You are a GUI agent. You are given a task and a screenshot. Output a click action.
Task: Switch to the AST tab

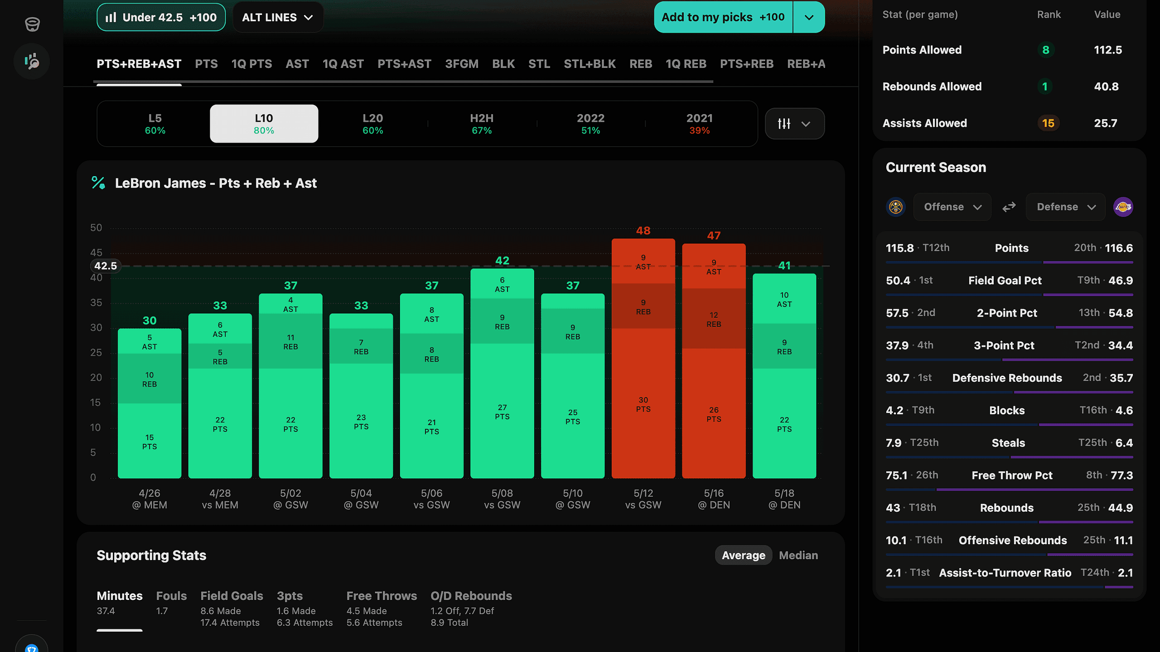[297, 64]
